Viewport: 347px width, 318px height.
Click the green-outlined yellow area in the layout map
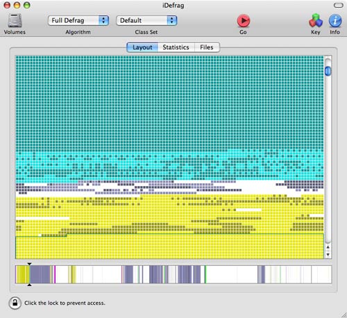(169, 246)
